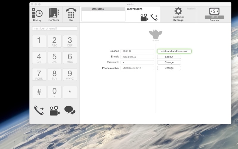This screenshot has width=238, height=149.
Task: Click the profile avatar placeholder image
Action: [156, 35]
